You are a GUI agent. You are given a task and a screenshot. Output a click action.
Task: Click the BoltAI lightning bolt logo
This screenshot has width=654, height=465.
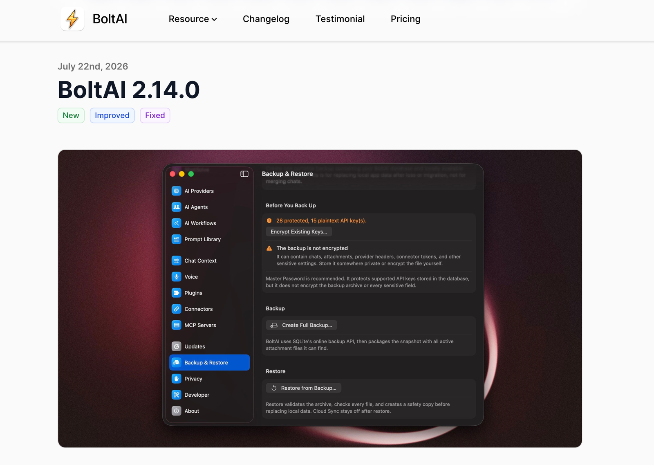(x=72, y=19)
